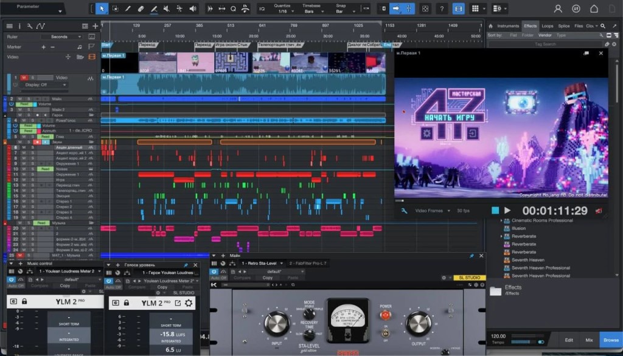
Task: Open the Video Frames dropdown
Action: (x=433, y=211)
